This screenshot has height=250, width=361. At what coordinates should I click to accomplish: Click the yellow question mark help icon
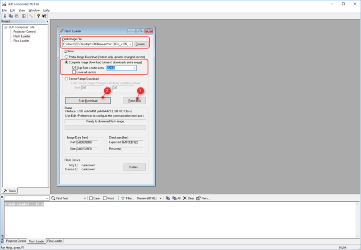point(38,16)
